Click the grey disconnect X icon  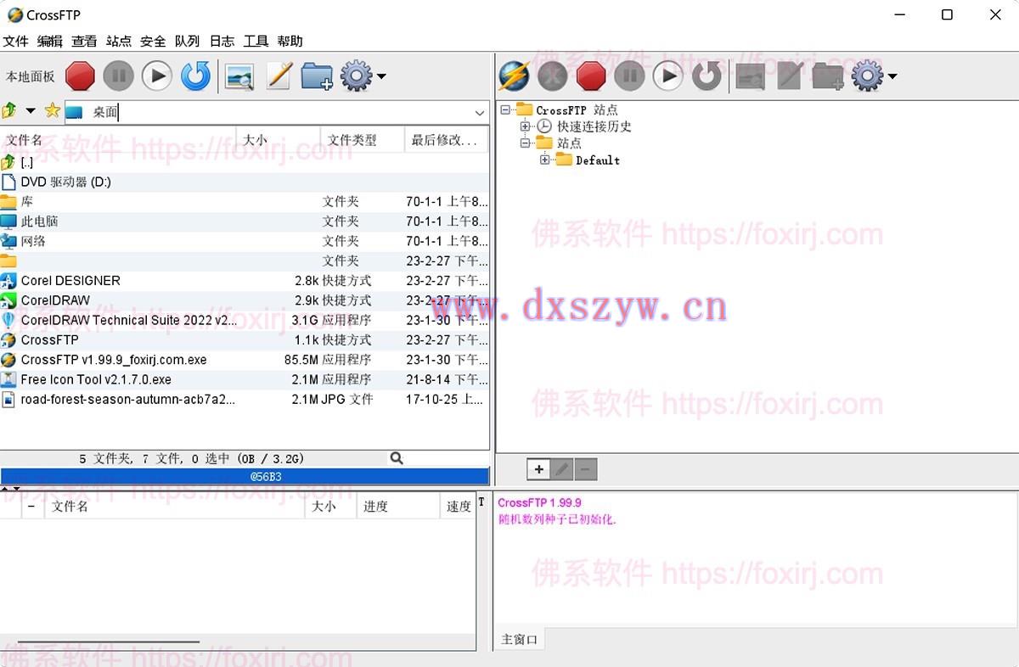(552, 76)
